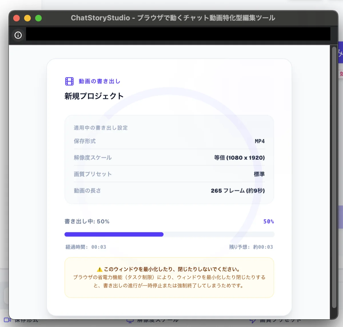Click the 残り予想: 約00:03 remaining text

click(251, 247)
